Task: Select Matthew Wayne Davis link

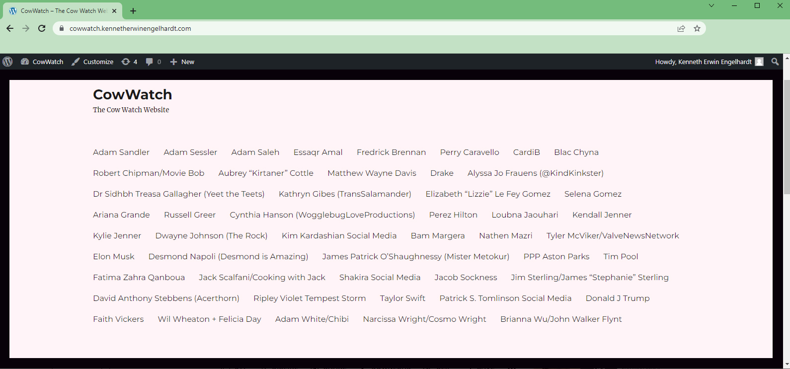Action: (x=372, y=173)
